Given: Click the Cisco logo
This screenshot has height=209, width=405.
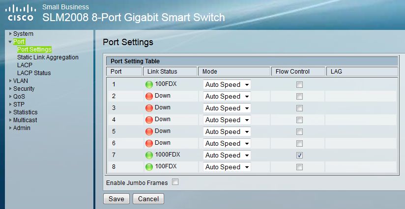Looking at the screenshot, I should [21, 14].
